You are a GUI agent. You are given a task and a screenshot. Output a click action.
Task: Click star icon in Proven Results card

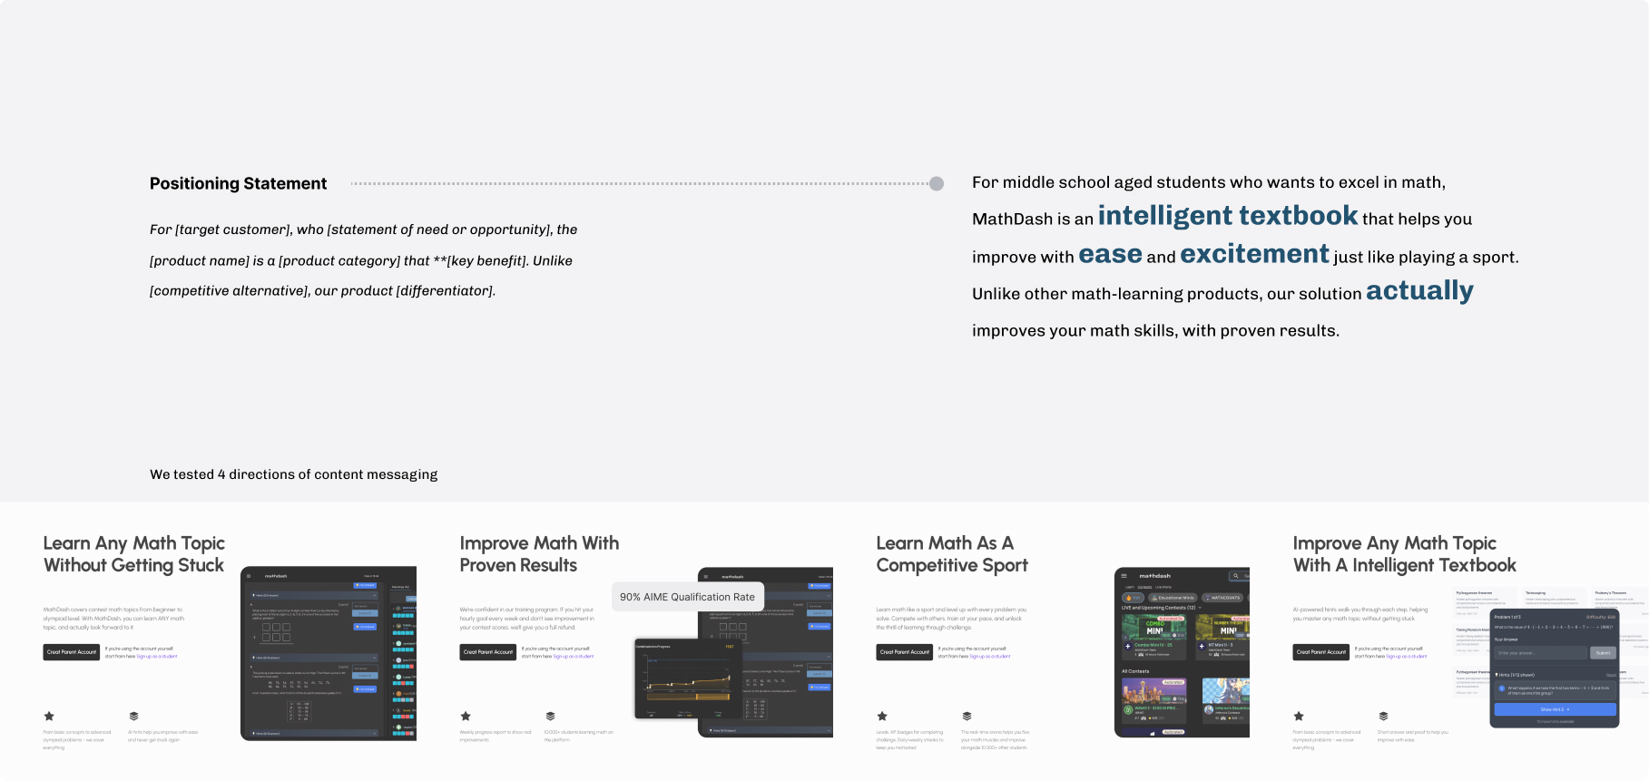coord(466,717)
